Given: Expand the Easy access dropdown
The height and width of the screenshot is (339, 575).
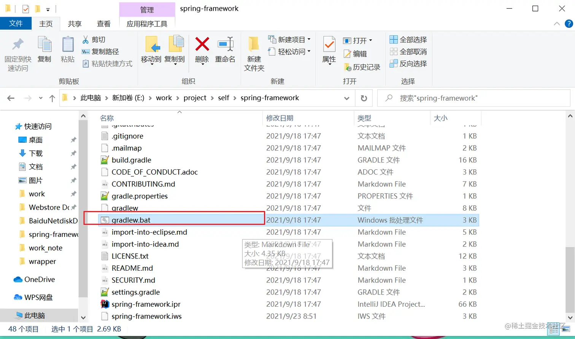Looking at the screenshot, I should (309, 51).
